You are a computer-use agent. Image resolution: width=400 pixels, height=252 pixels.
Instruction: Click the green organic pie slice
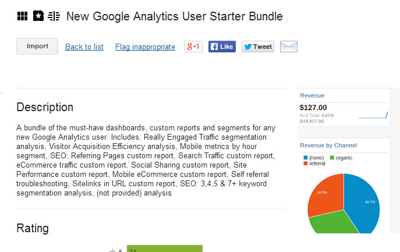pyautogui.click(x=332, y=223)
